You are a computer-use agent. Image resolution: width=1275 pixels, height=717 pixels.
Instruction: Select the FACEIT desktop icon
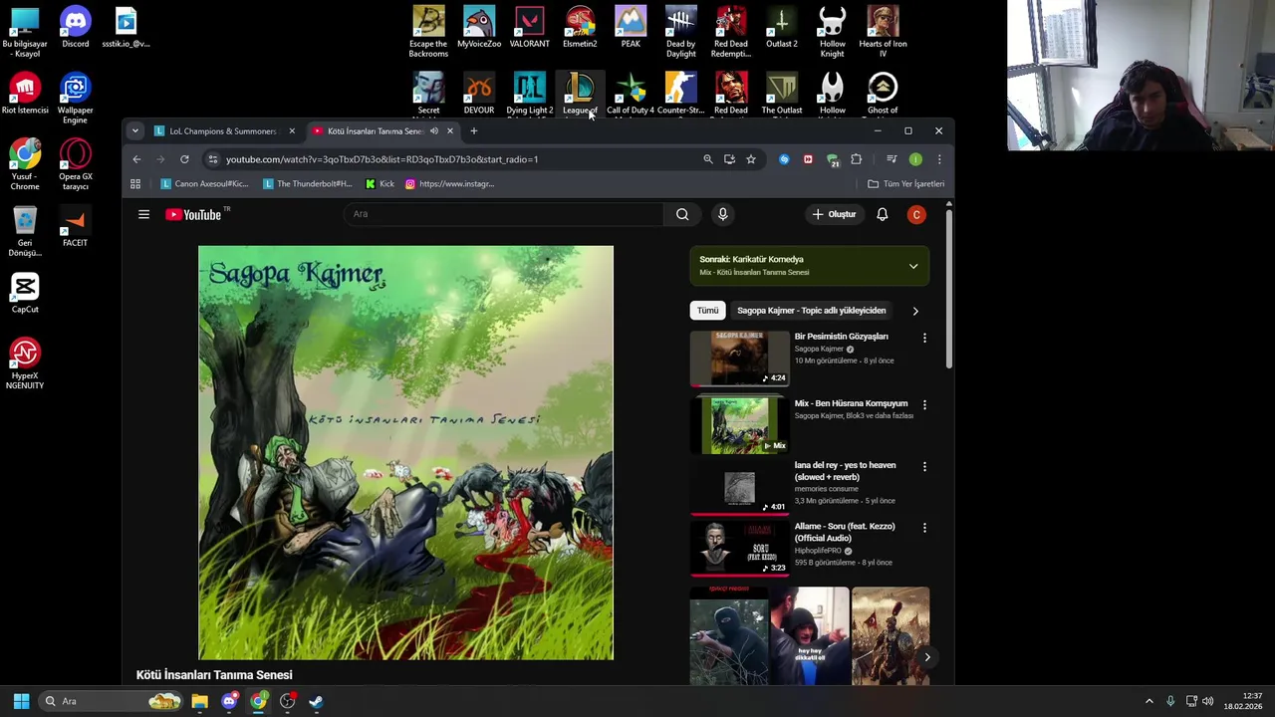[x=76, y=226]
